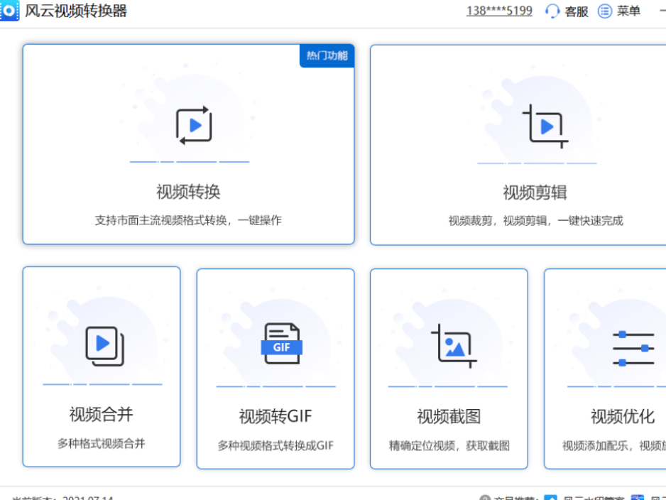Image resolution: width=666 pixels, height=500 pixels.
Task: Click the 视频转换 convert icon
Action: click(x=194, y=125)
